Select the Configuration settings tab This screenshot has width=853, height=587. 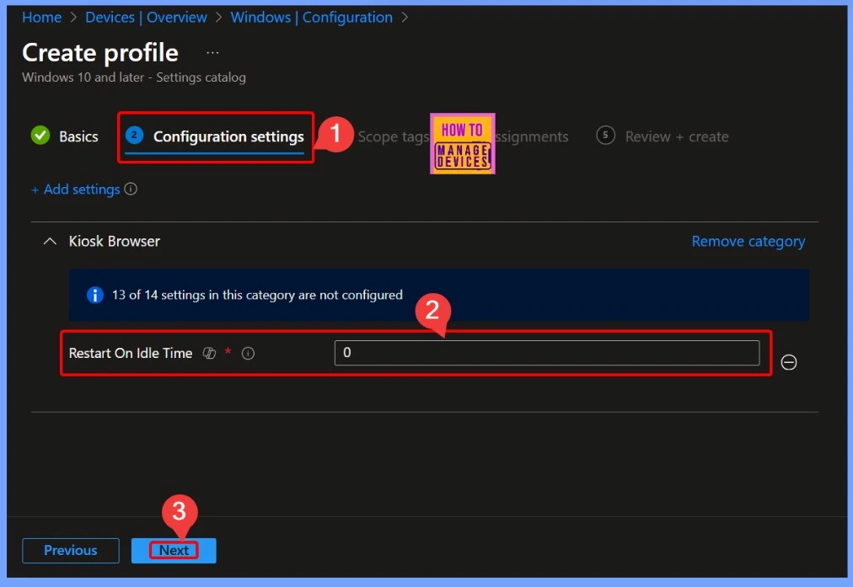pos(228,136)
